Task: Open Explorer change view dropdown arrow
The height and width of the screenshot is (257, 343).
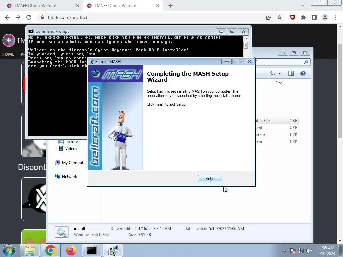Action: click(280, 73)
